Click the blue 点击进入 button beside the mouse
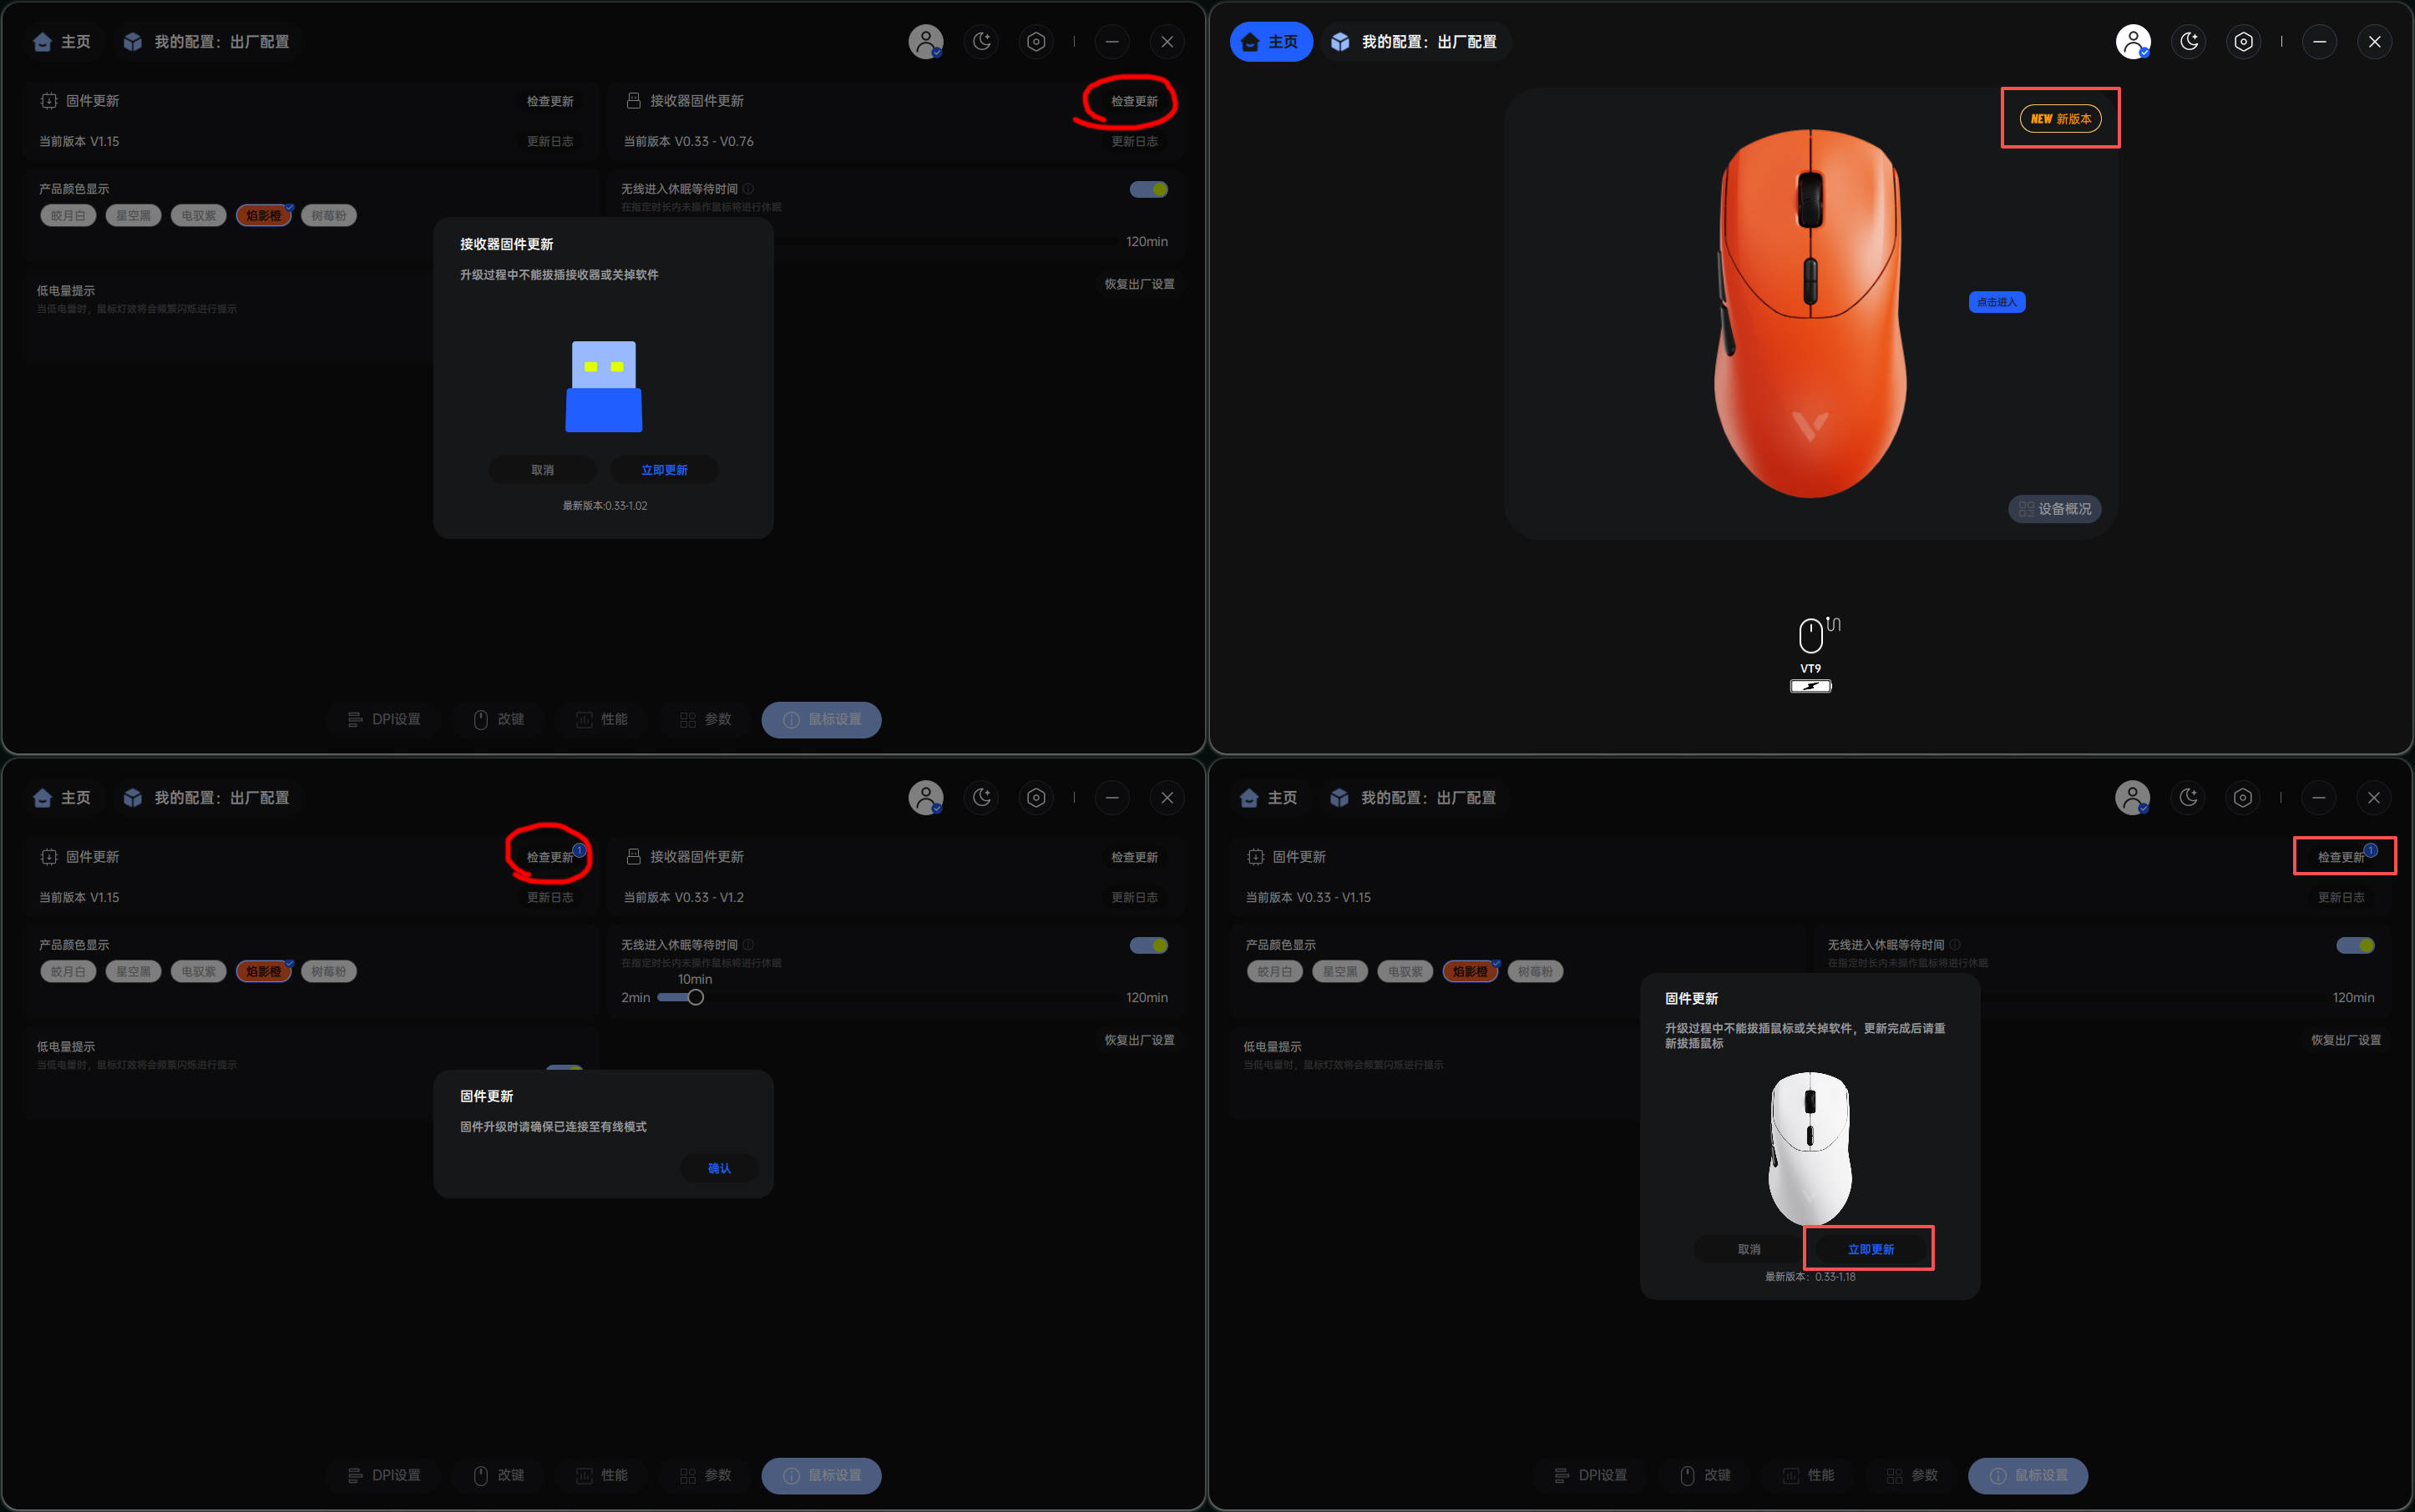 point(1996,302)
